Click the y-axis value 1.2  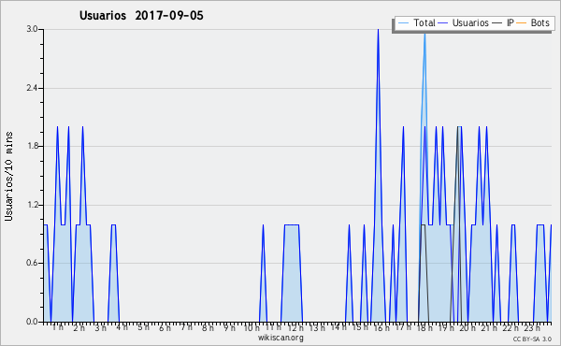coord(32,205)
